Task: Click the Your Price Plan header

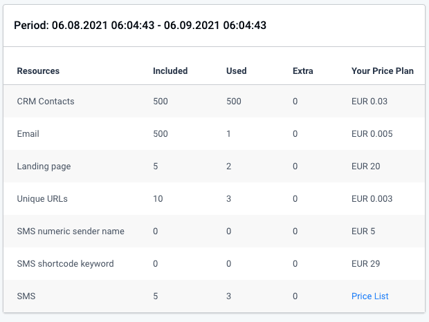Action: (x=383, y=71)
